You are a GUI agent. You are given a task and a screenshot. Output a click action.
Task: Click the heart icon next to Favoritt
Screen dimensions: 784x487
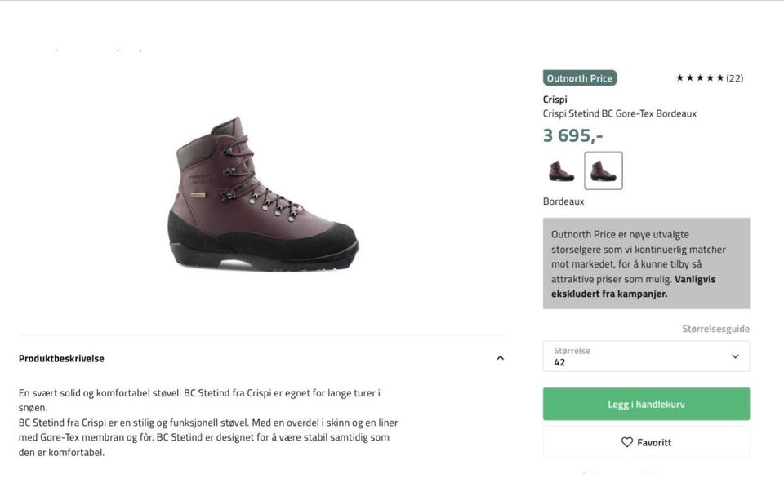(626, 442)
